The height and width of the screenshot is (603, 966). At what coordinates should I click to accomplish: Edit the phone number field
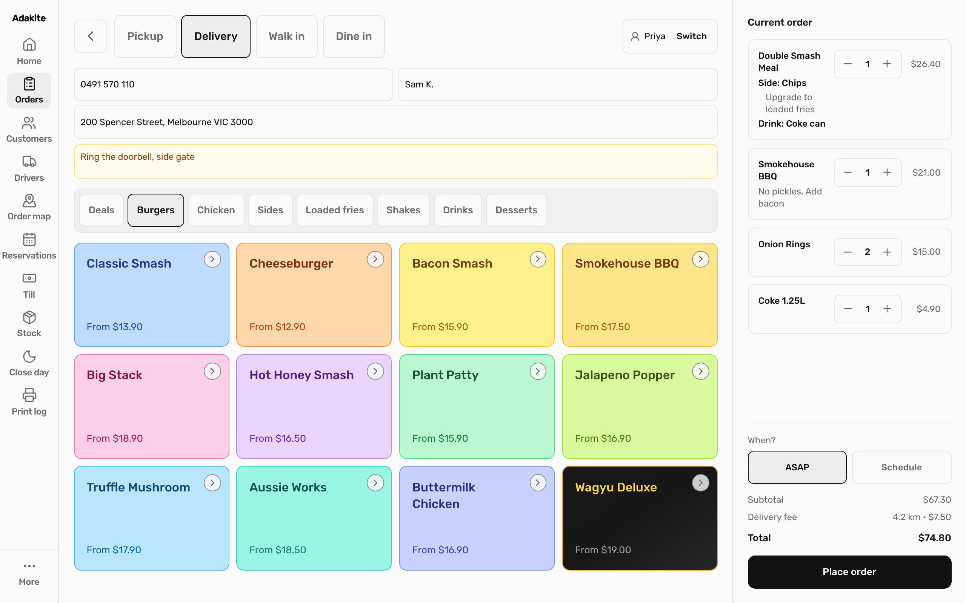click(x=234, y=84)
